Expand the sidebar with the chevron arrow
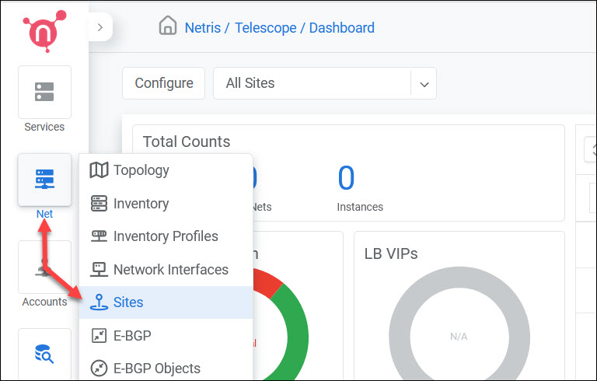This screenshot has height=381, width=597. [x=100, y=27]
